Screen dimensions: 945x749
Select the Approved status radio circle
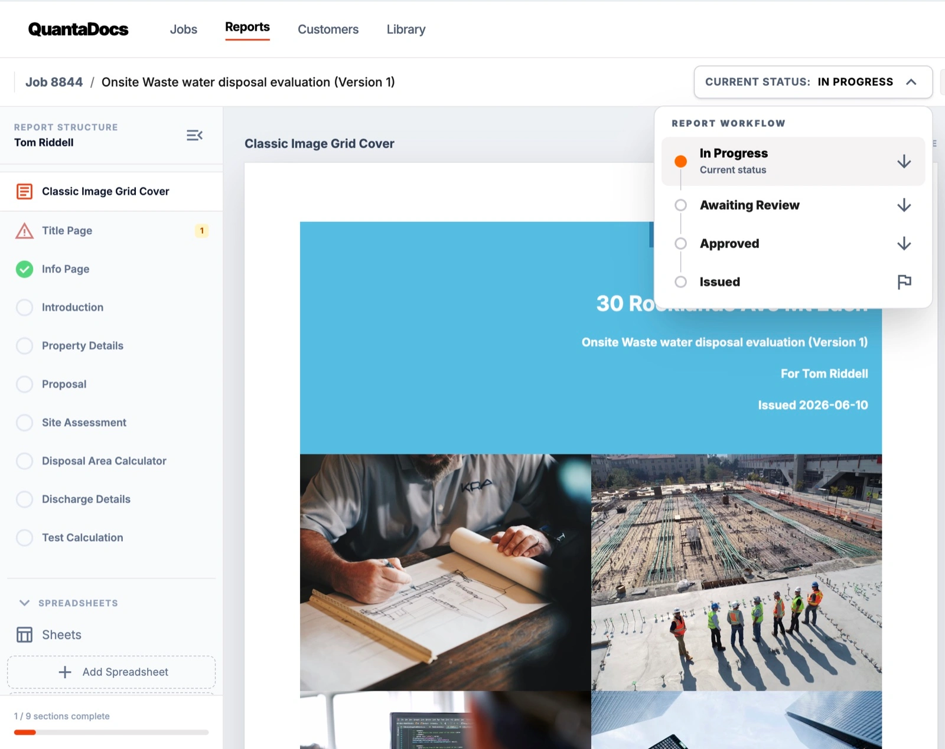click(x=680, y=243)
